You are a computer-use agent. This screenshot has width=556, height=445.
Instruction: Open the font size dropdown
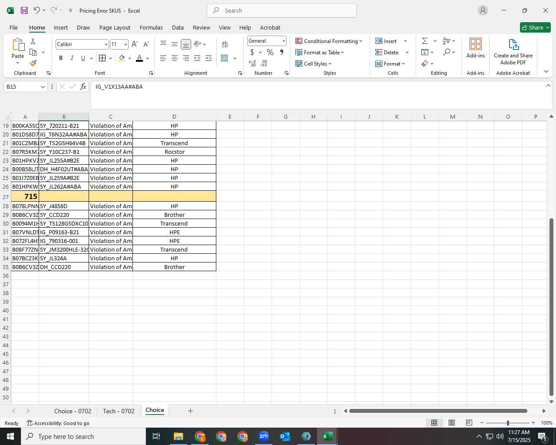tap(126, 44)
